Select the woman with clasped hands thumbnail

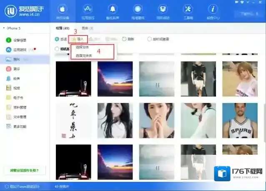click(157, 121)
